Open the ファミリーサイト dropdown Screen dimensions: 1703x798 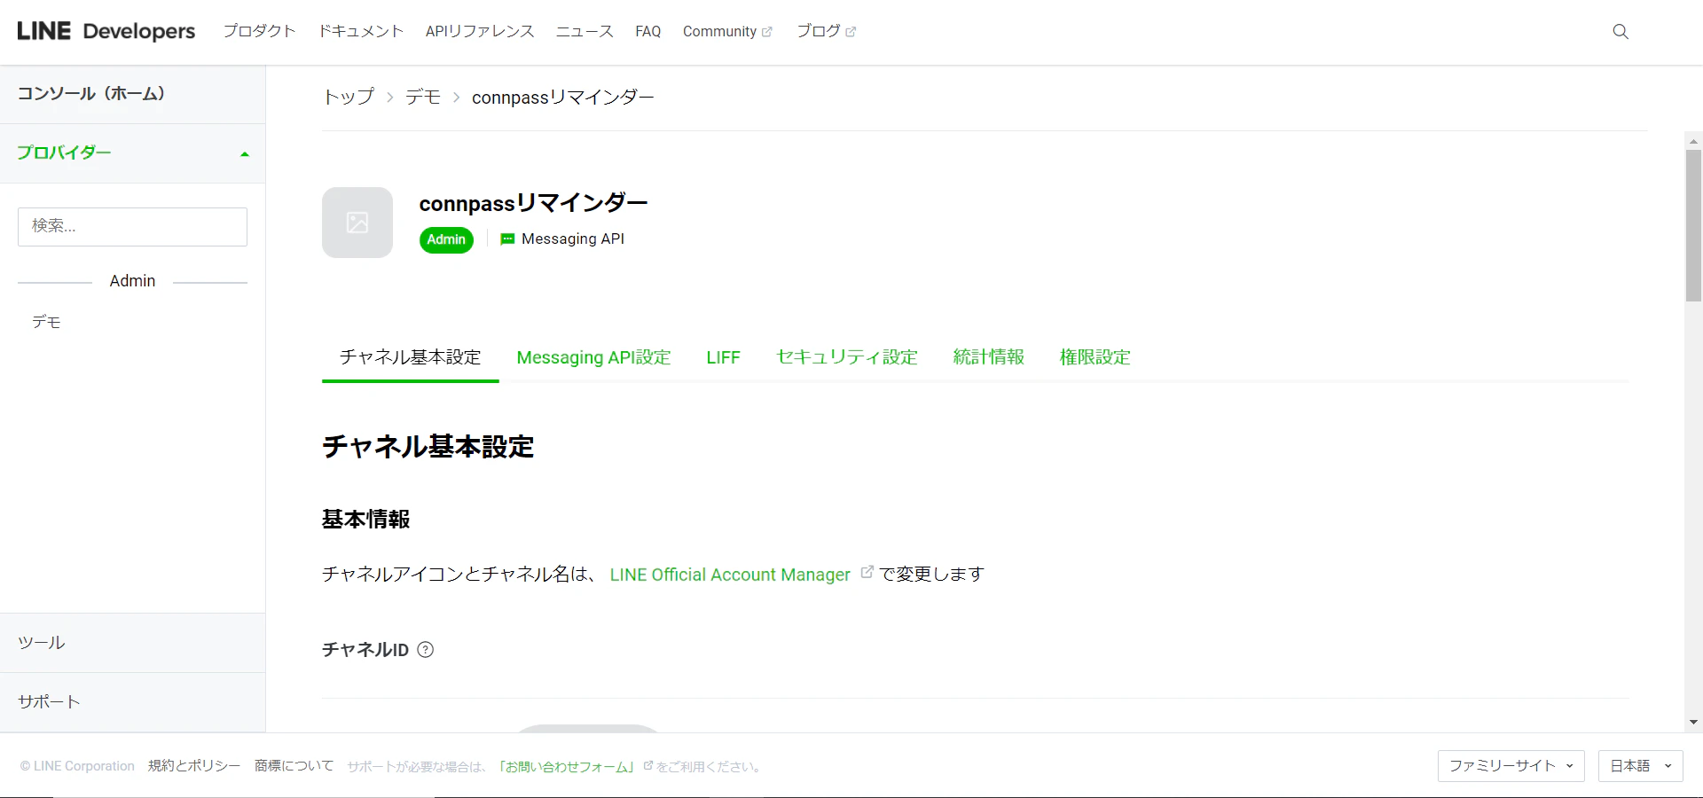tap(1511, 766)
